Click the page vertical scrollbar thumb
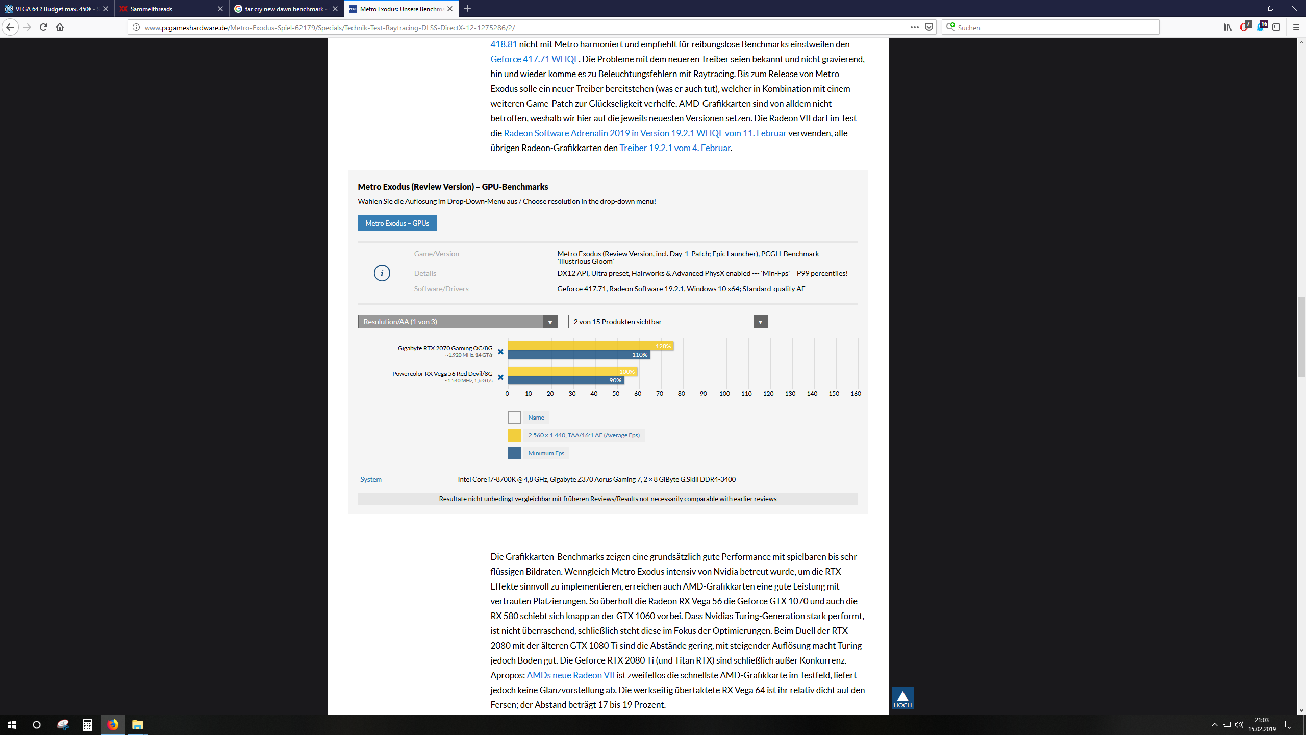Image resolution: width=1306 pixels, height=735 pixels. pyautogui.click(x=1301, y=337)
